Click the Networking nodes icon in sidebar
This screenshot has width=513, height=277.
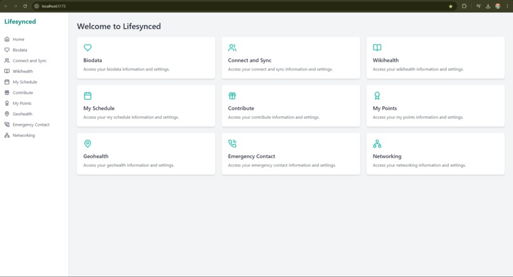pyautogui.click(x=7, y=135)
